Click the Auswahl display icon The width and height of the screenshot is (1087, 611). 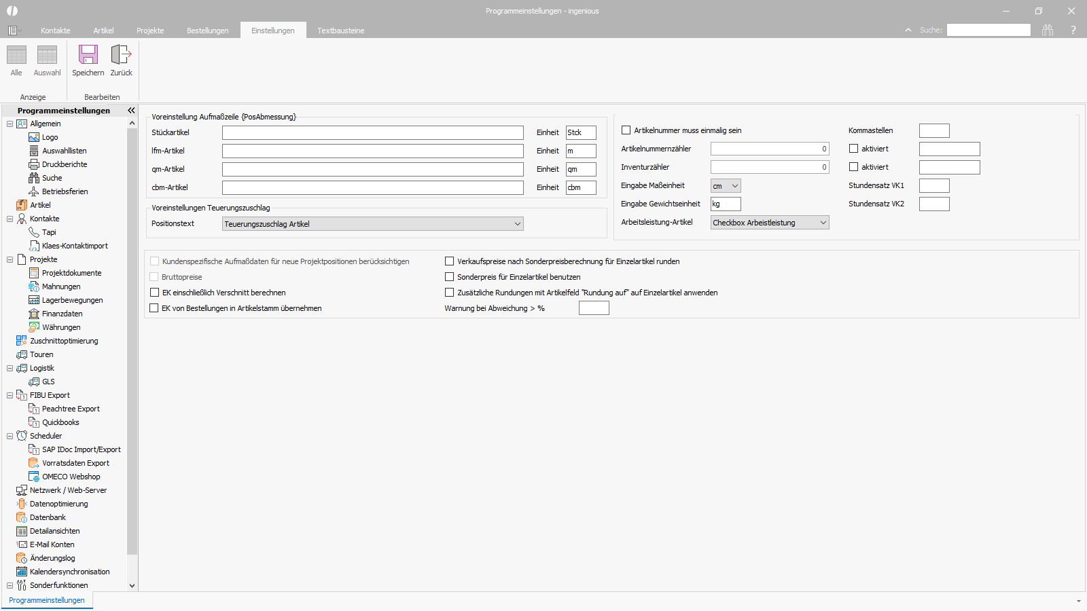[47, 54]
